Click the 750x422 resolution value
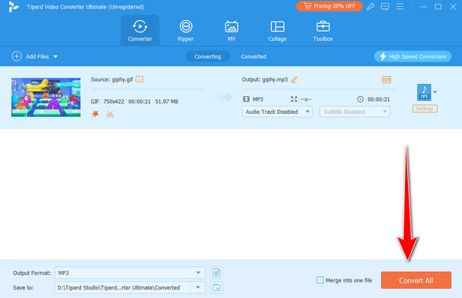Viewport: 462px width, 298px height. click(114, 102)
